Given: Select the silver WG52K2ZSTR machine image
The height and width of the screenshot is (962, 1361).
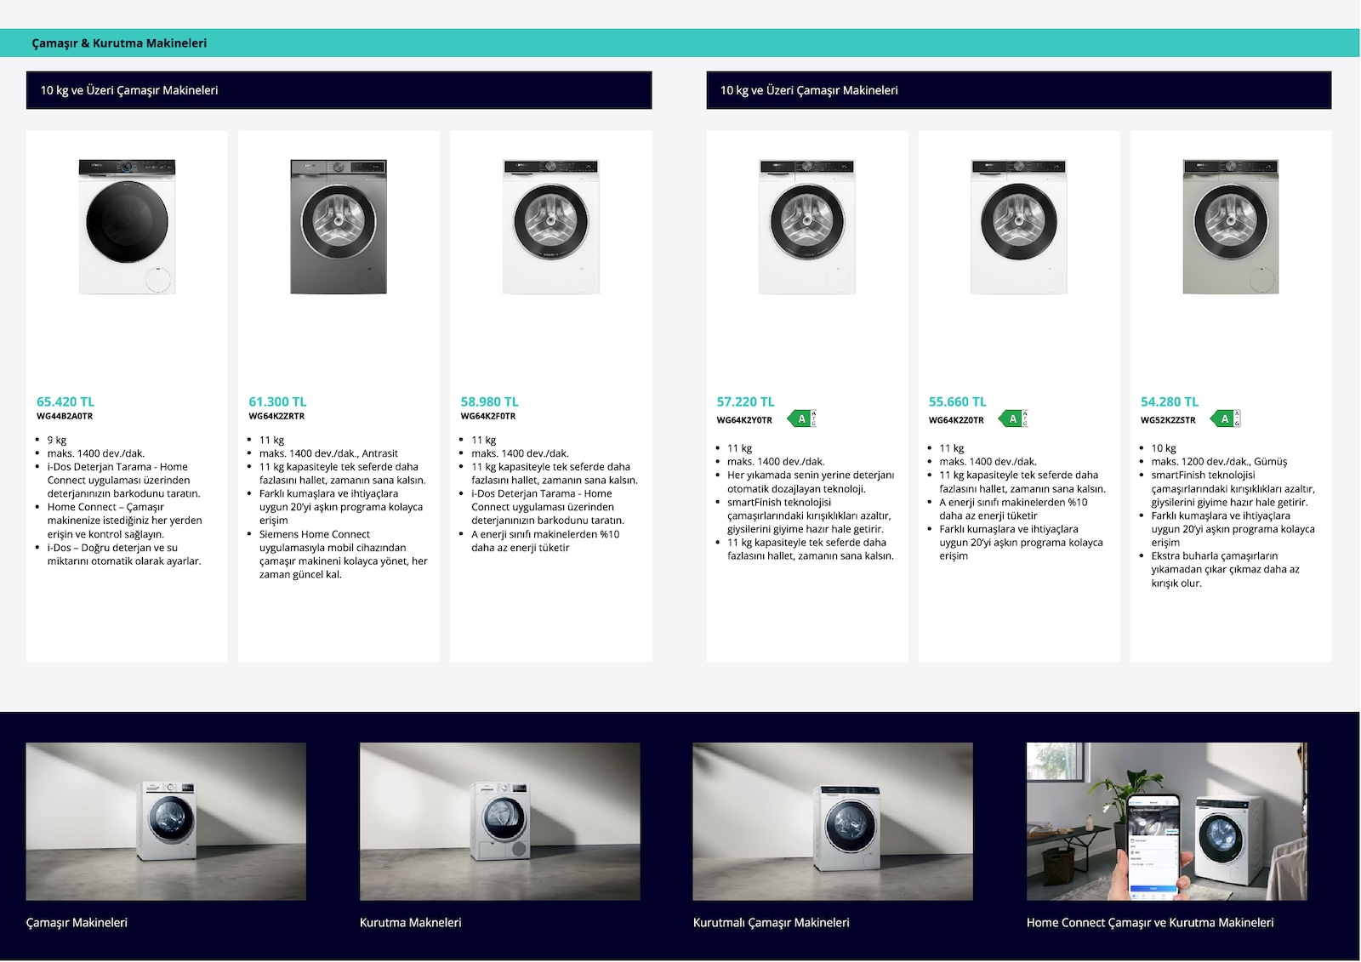Looking at the screenshot, I should 1231,226.
